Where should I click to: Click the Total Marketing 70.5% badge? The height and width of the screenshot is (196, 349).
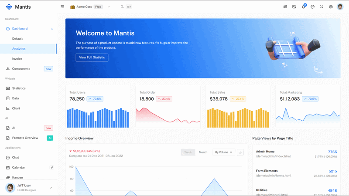310,99
